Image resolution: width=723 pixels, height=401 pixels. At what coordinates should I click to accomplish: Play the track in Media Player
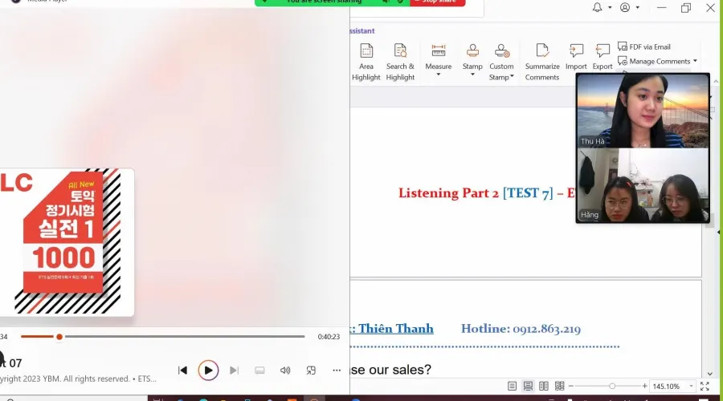click(x=208, y=371)
